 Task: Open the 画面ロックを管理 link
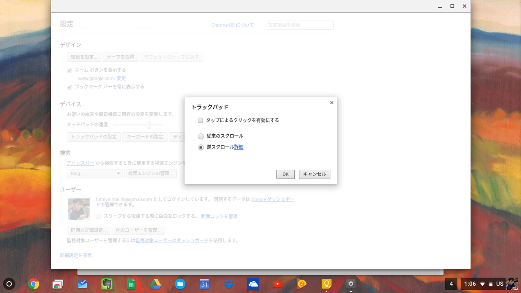pos(219,216)
